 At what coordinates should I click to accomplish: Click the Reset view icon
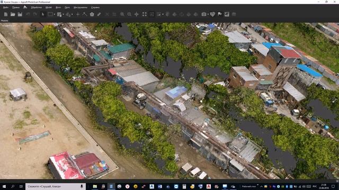click(x=137, y=14)
